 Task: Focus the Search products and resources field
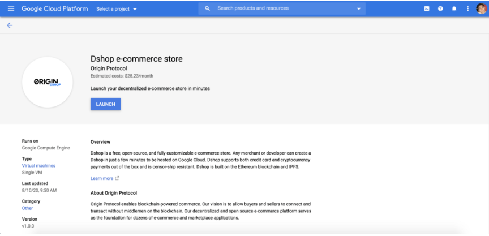(x=282, y=8)
